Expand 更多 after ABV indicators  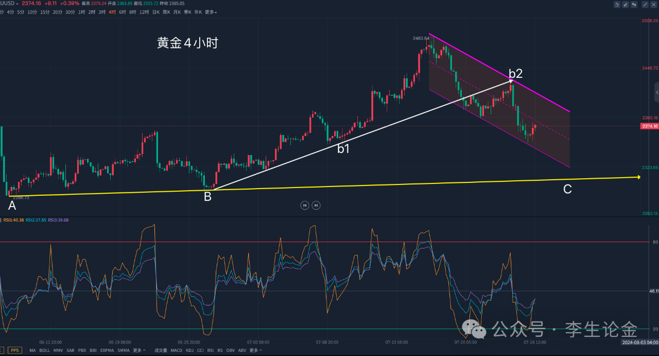pos(254,350)
